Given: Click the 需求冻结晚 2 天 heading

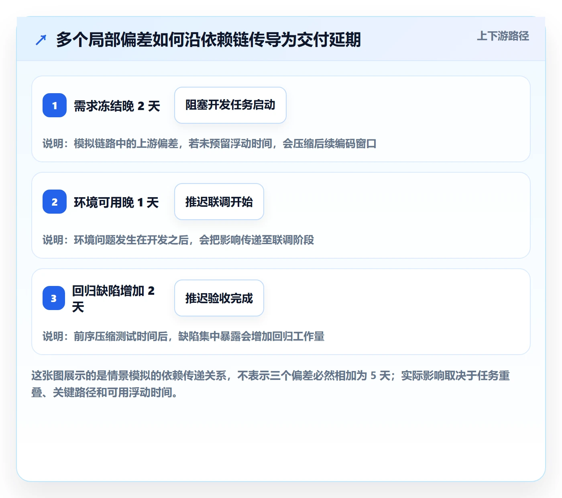Looking at the screenshot, I should point(117,106).
